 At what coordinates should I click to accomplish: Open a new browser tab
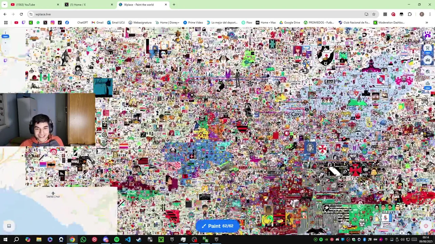174,4
